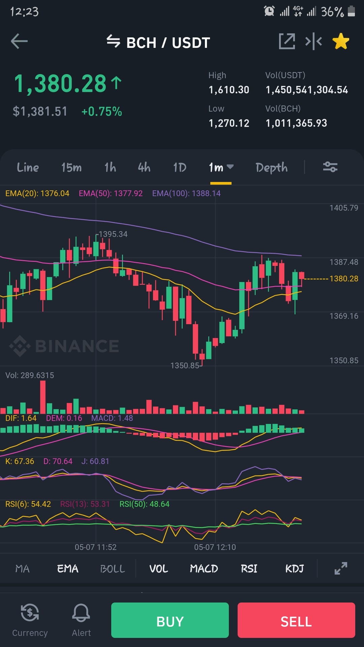Toggle the KDJ indicator
Viewport: 364px width, 647px height.
tap(295, 569)
